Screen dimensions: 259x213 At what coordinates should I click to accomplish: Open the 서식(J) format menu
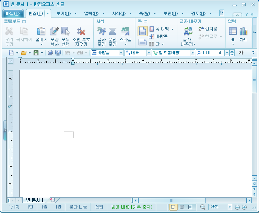pyautogui.click(x=119, y=13)
